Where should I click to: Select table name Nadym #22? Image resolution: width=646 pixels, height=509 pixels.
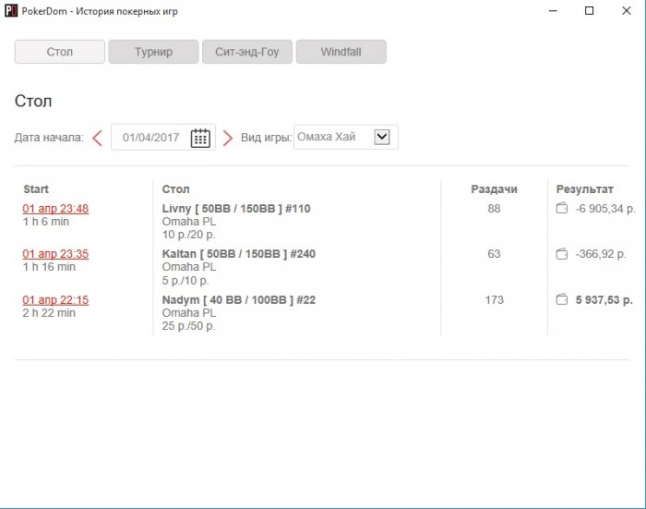(x=238, y=300)
